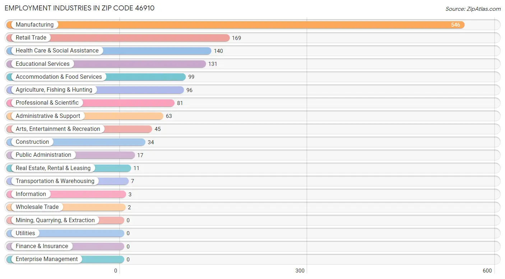Click the 546 value on Manufacturing bar
The height and width of the screenshot is (279, 505).
click(x=455, y=25)
